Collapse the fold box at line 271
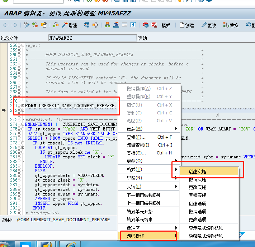The width and height of the screenshot is (255, 247). tap(23, 105)
